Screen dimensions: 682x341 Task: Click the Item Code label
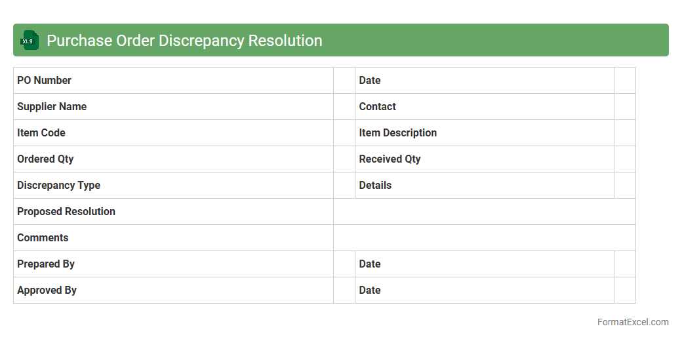41,133
